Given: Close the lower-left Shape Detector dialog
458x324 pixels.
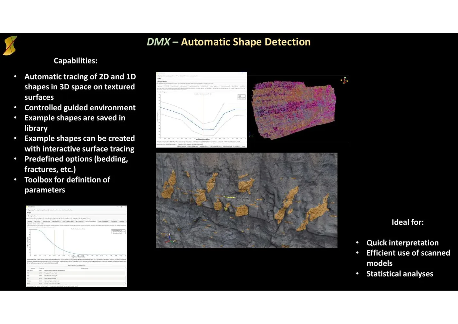Looking at the screenshot, I should (126, 207).
